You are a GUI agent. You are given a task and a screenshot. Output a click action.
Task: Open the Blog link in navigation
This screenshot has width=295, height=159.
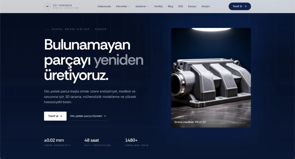tap(171, 6)
